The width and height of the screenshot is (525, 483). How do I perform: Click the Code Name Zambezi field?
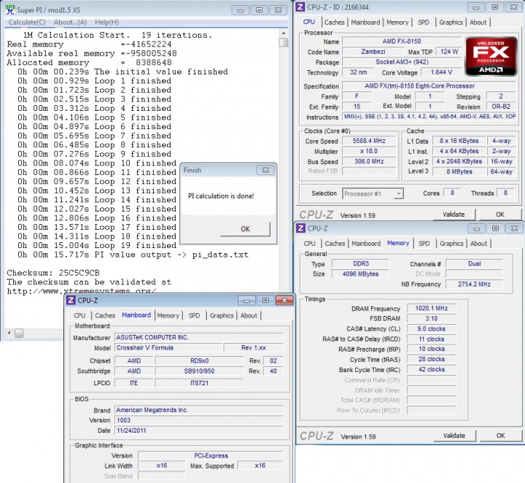[x=373, y=52]
